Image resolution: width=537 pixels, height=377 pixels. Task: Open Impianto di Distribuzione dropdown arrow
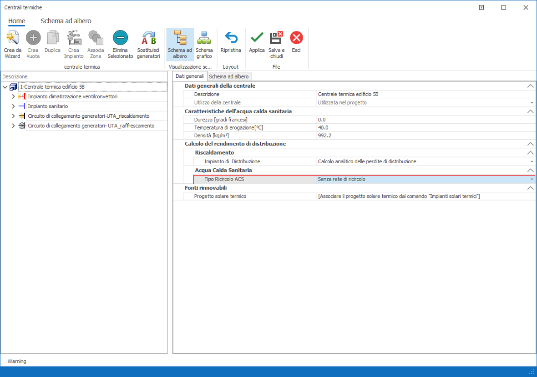click(x=531, y=162)
